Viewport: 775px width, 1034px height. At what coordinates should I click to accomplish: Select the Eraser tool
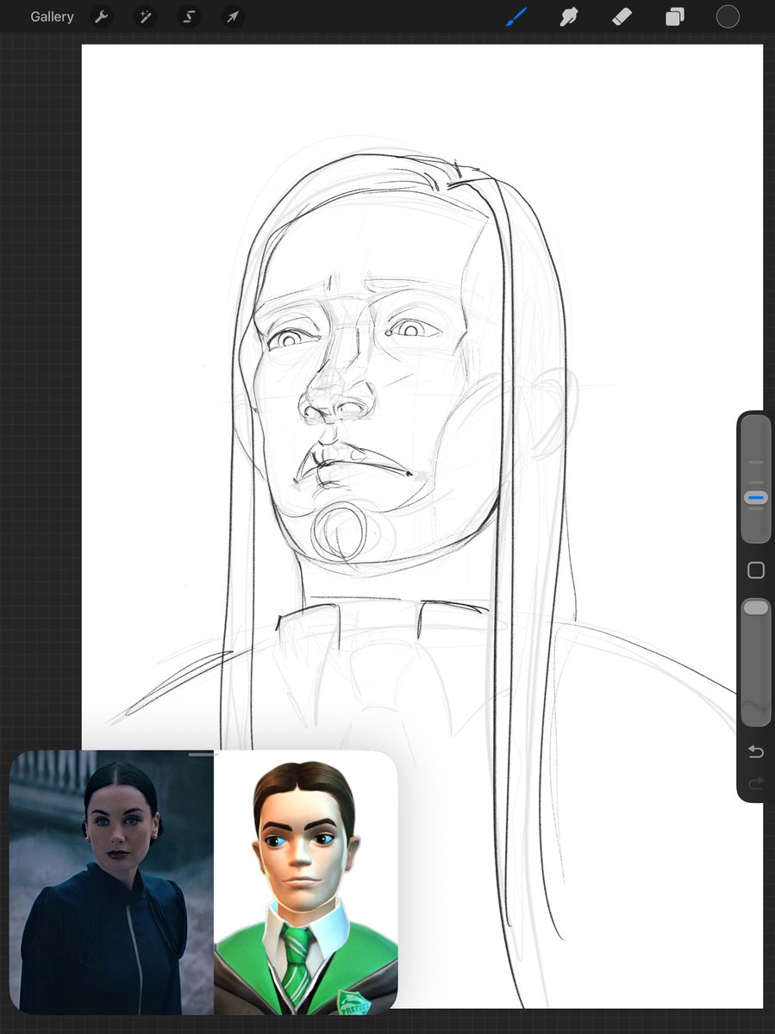[622, 16]
